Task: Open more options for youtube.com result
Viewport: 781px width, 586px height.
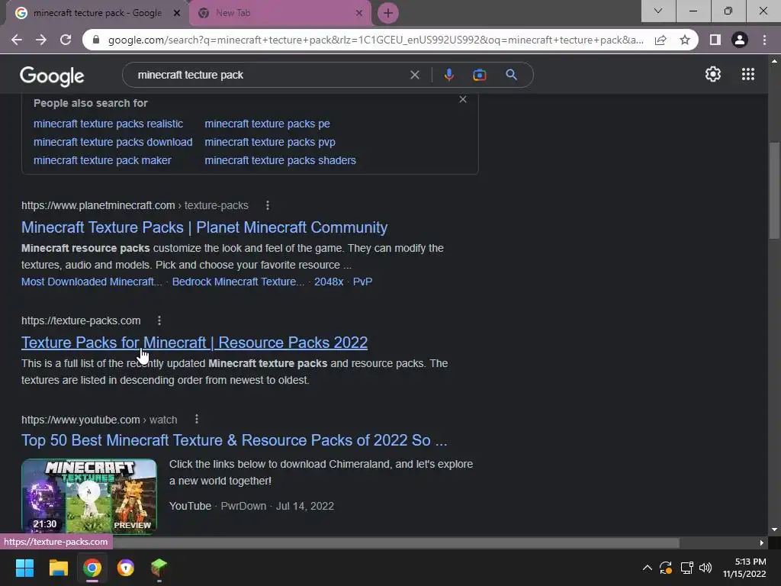Action: (197, 419)
